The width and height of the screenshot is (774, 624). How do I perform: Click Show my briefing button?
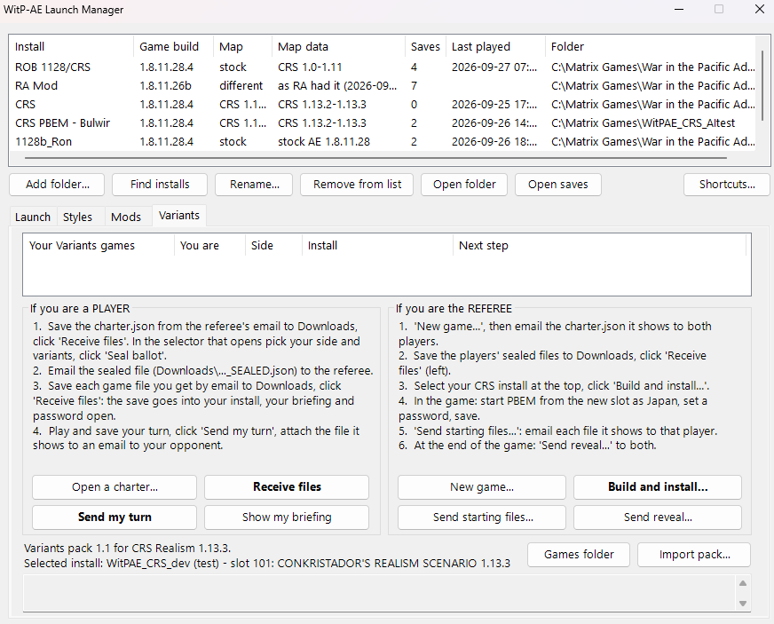coord(287,517)
